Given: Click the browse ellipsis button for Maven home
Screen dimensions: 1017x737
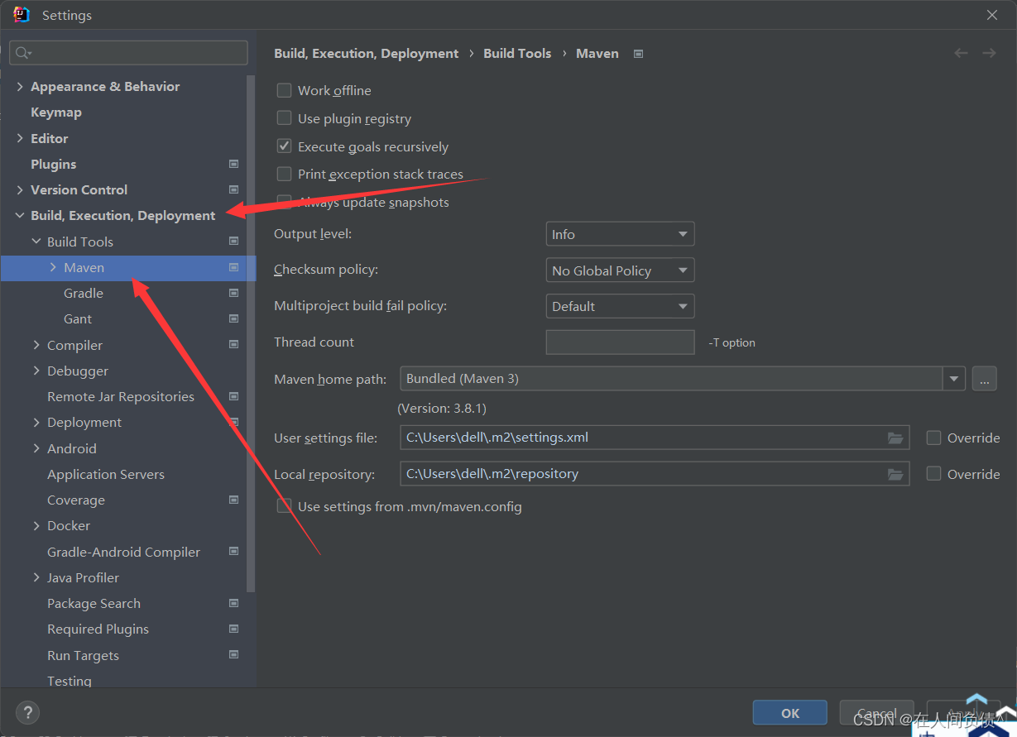Looking at the screenshot, I should pos(984,379).
